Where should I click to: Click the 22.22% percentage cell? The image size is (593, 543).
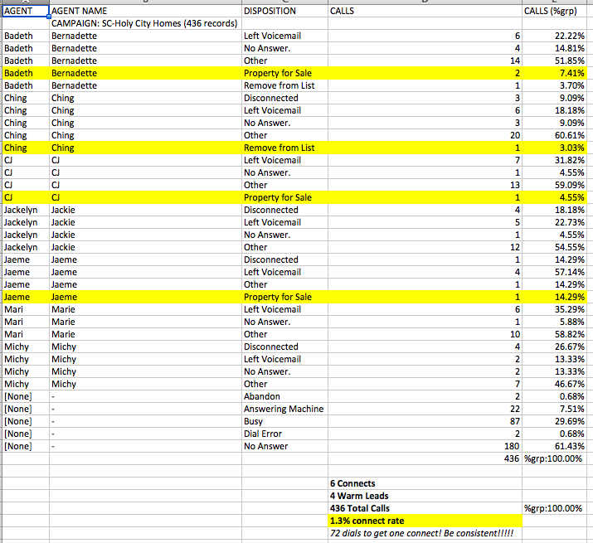554,36
